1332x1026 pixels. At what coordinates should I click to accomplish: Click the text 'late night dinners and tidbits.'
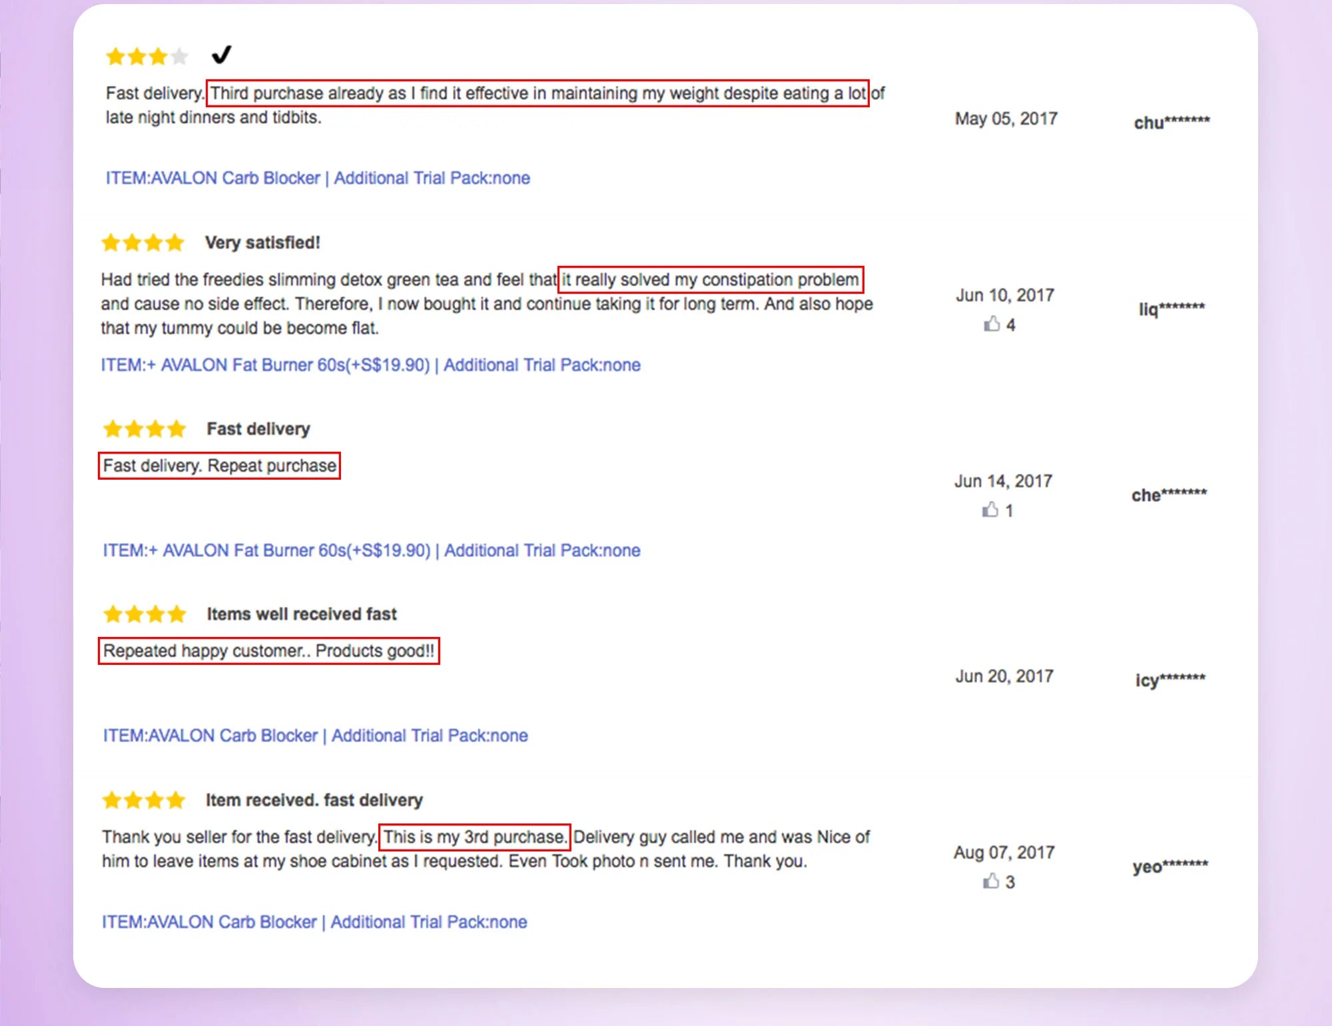pyautogui.click(x=213, y=117)
